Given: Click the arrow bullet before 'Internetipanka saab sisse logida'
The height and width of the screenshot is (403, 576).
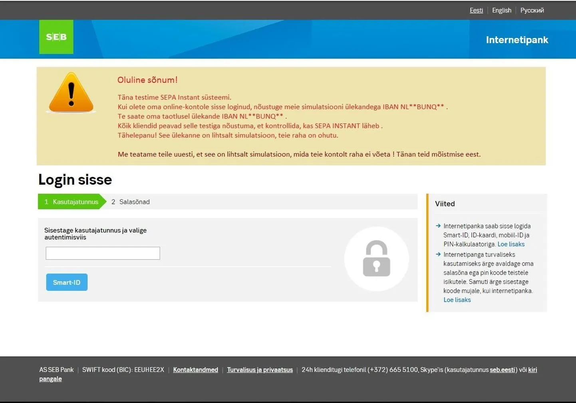Looking at the screenshot, I should tap(438, 226).
